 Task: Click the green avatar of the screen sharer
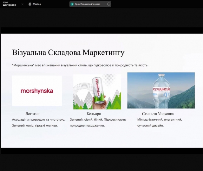point(72,4)
